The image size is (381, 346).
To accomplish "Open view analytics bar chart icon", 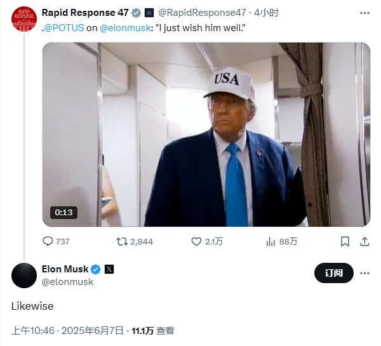I will pyautogui.click(x=271, y=241).
